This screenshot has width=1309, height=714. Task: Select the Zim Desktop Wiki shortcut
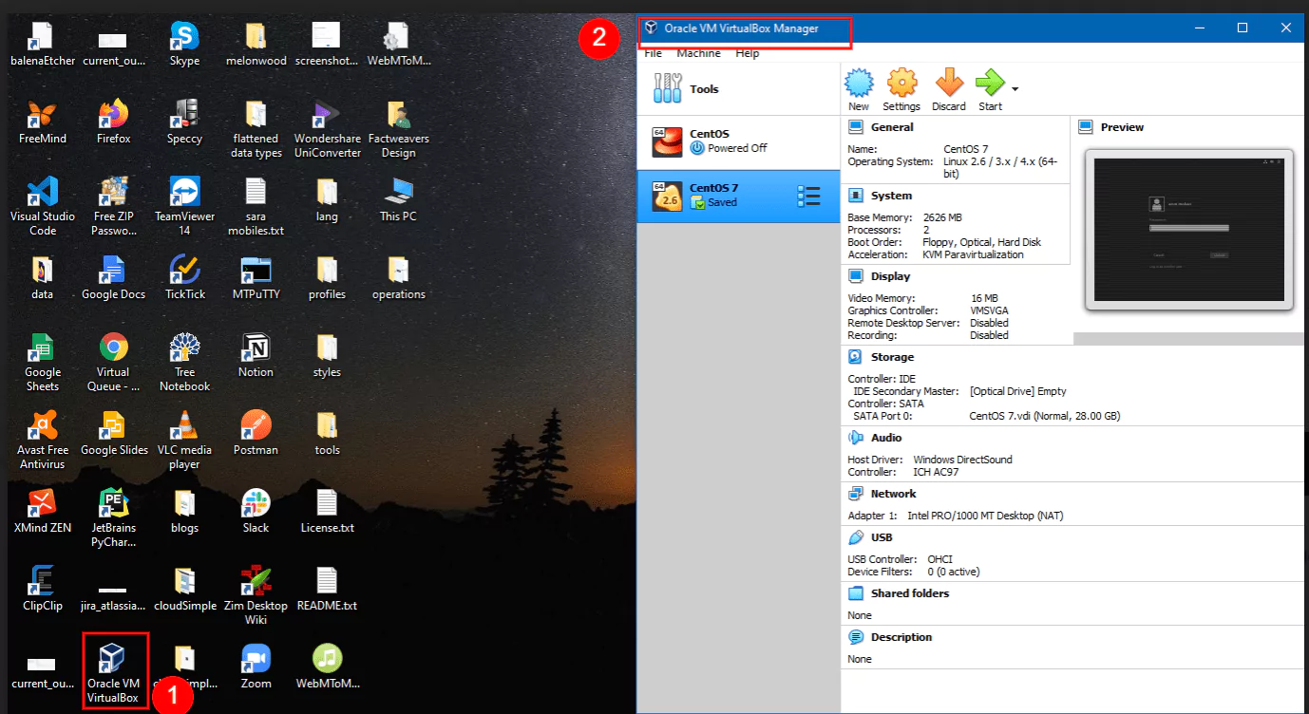point(256,596)
